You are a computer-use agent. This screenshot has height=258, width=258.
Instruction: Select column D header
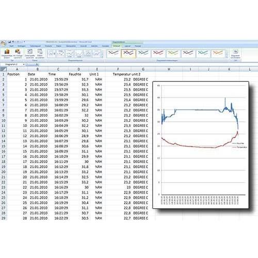pos(78,69)
